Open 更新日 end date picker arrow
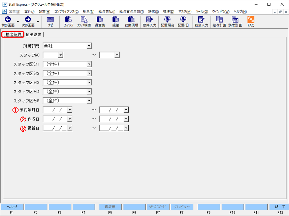 pos(126,128)
